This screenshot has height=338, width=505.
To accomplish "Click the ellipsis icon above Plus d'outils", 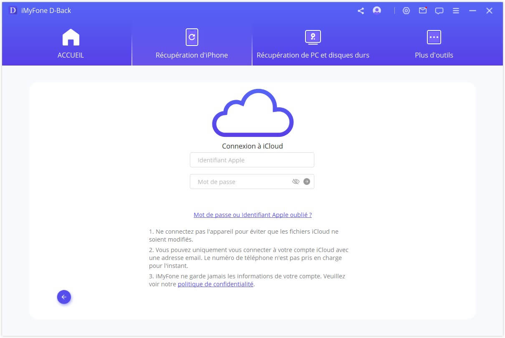I will pyautogui.click(x=434, y=37).
